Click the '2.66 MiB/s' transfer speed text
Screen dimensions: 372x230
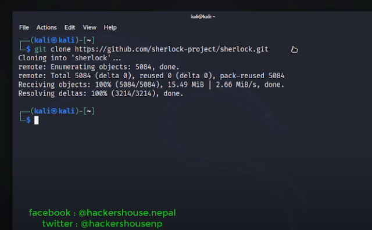[236, 85]
